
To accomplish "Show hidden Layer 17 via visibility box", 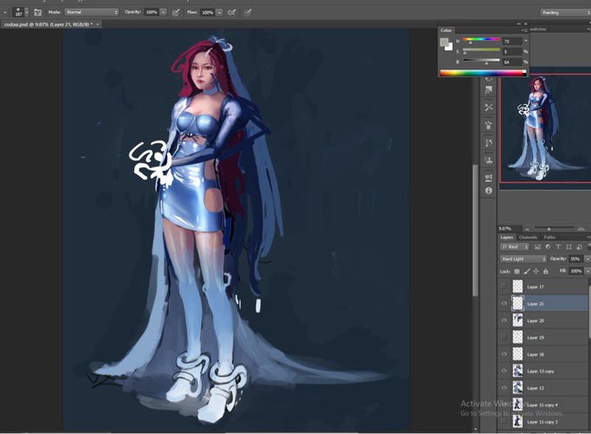I will pyautogui.click(x=504, y=286).
